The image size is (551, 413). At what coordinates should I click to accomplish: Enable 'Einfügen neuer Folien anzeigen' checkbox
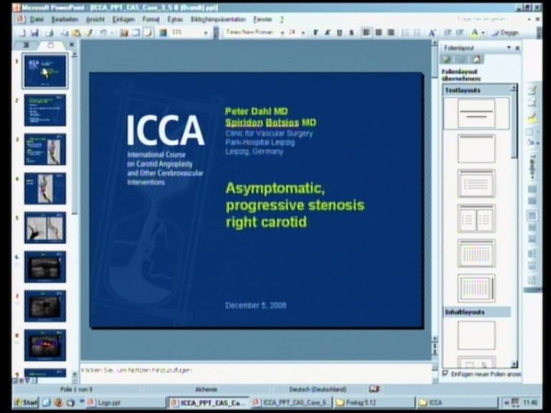[446, 374]
